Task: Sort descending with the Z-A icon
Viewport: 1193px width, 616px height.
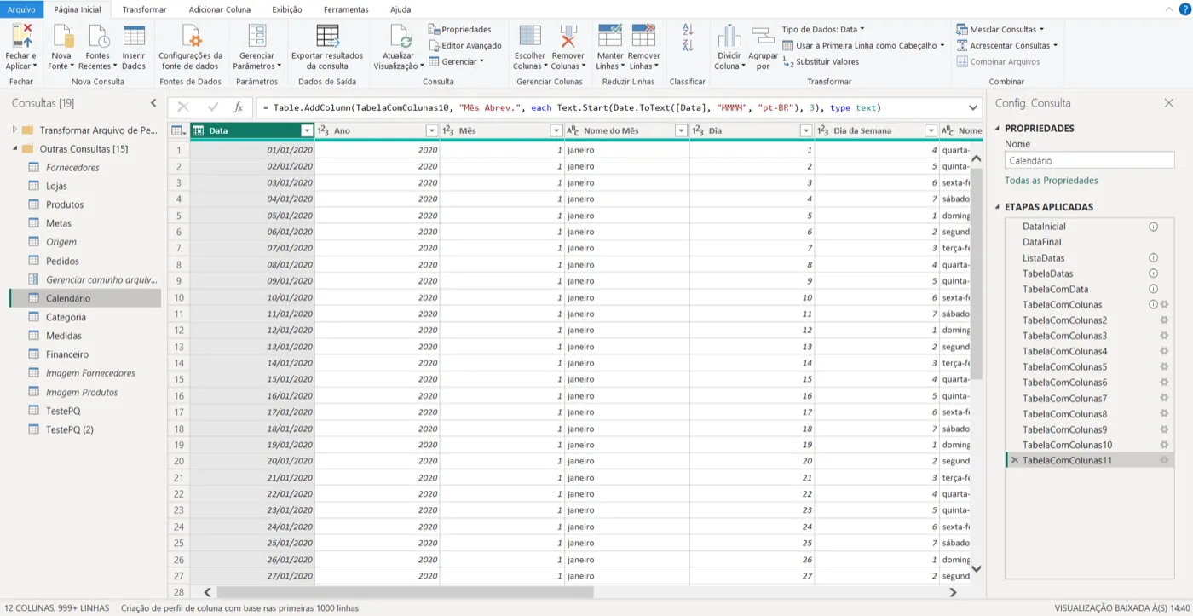Action: pyautogui.click(x=688, y=46)
